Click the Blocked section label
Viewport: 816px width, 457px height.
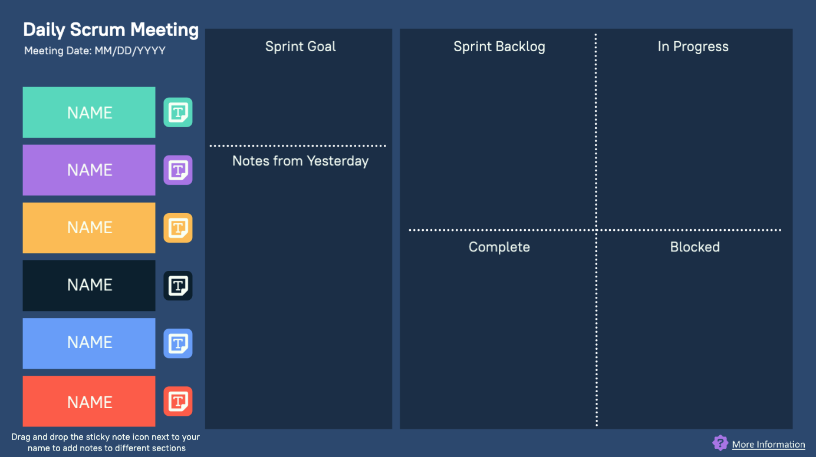point(695,247)
